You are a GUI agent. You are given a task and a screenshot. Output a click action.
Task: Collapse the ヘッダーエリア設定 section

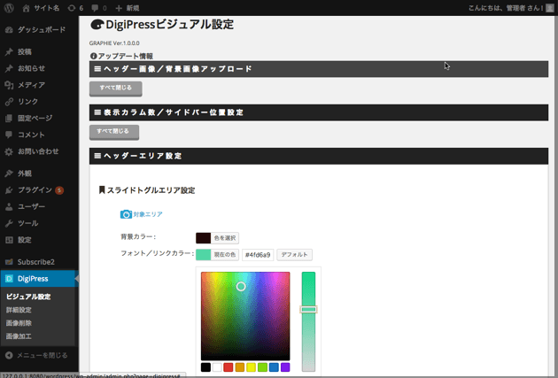point(319,156)
